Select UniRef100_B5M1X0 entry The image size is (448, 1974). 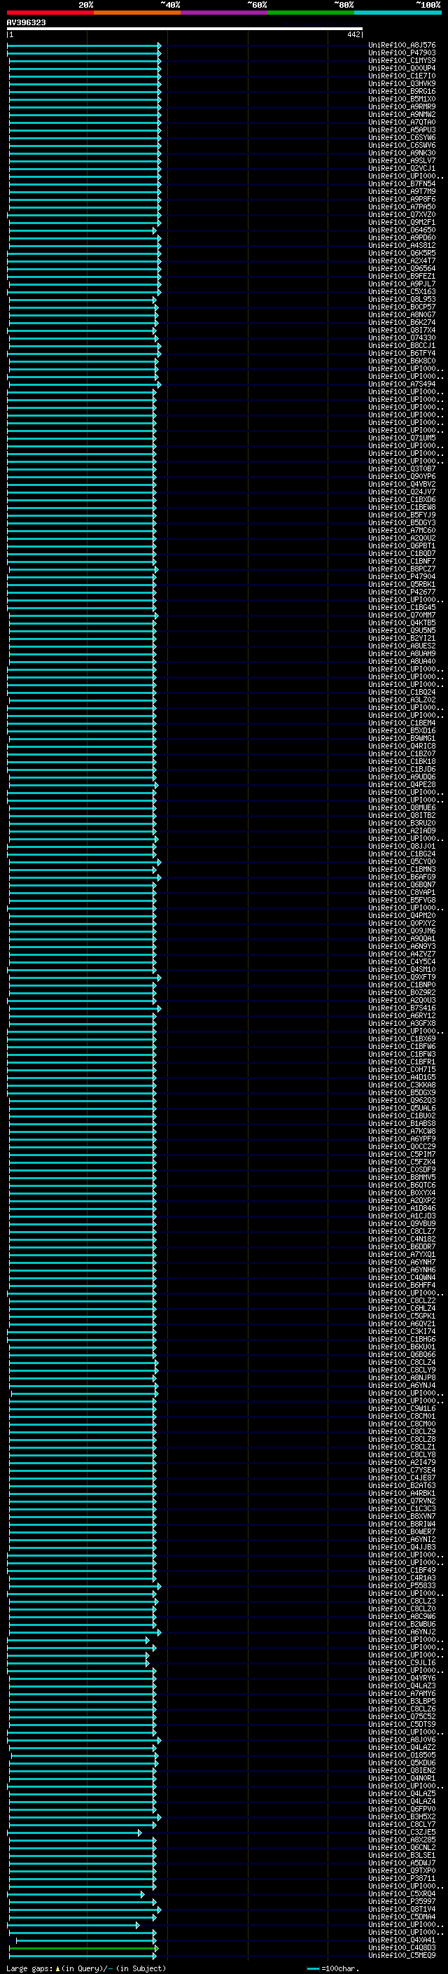402,99
